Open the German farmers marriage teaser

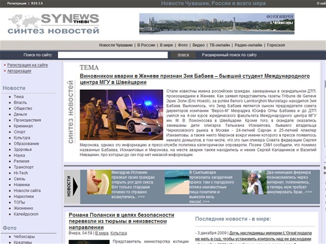(289, 182)
